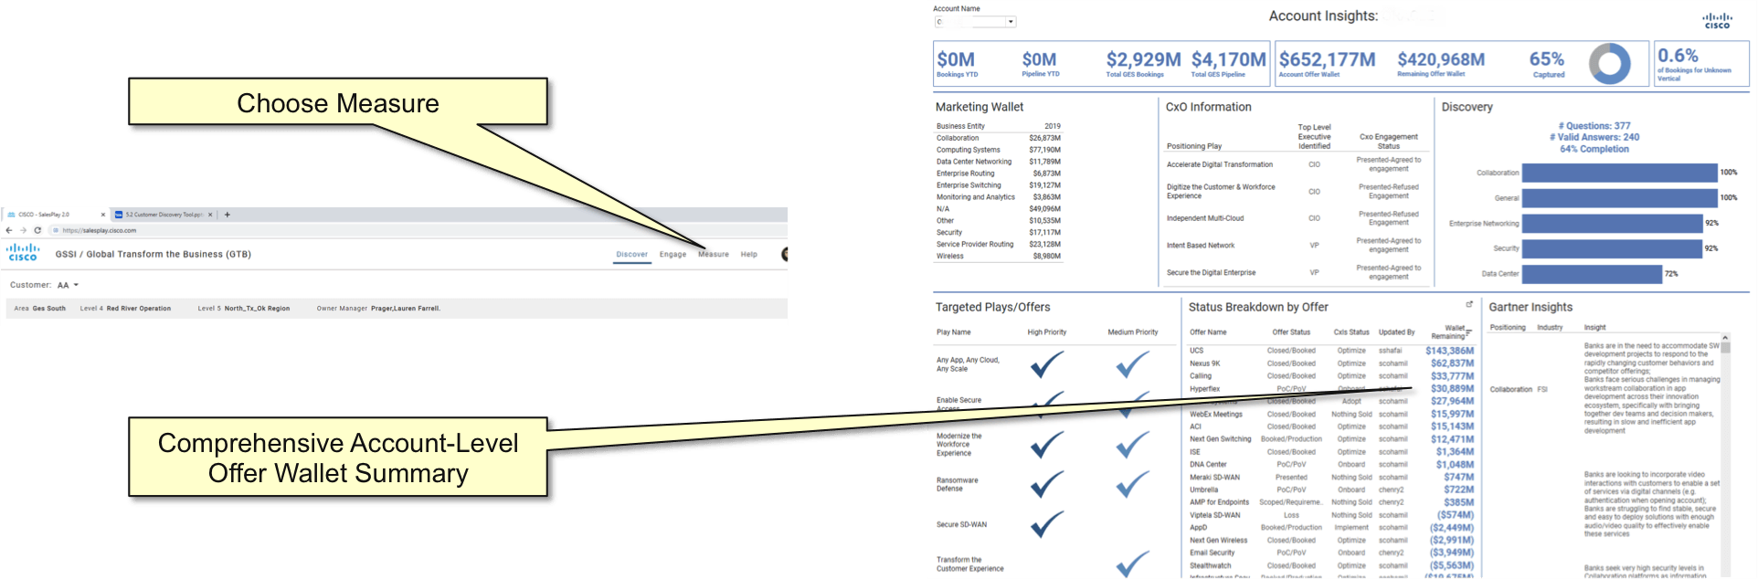Screen dimensions: 1758x579
Task: Click High Priority checkmark for Ransomware Defense
Action: click(x=1047, y=484)
